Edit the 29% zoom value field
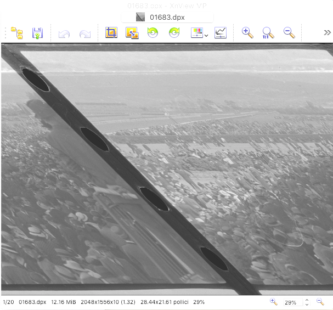 [x=293, y=302]
